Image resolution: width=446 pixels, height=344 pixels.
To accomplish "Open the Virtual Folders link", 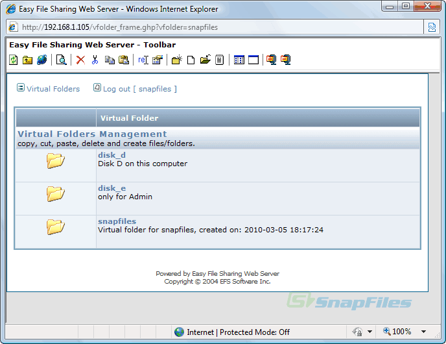I will [53, 89].
